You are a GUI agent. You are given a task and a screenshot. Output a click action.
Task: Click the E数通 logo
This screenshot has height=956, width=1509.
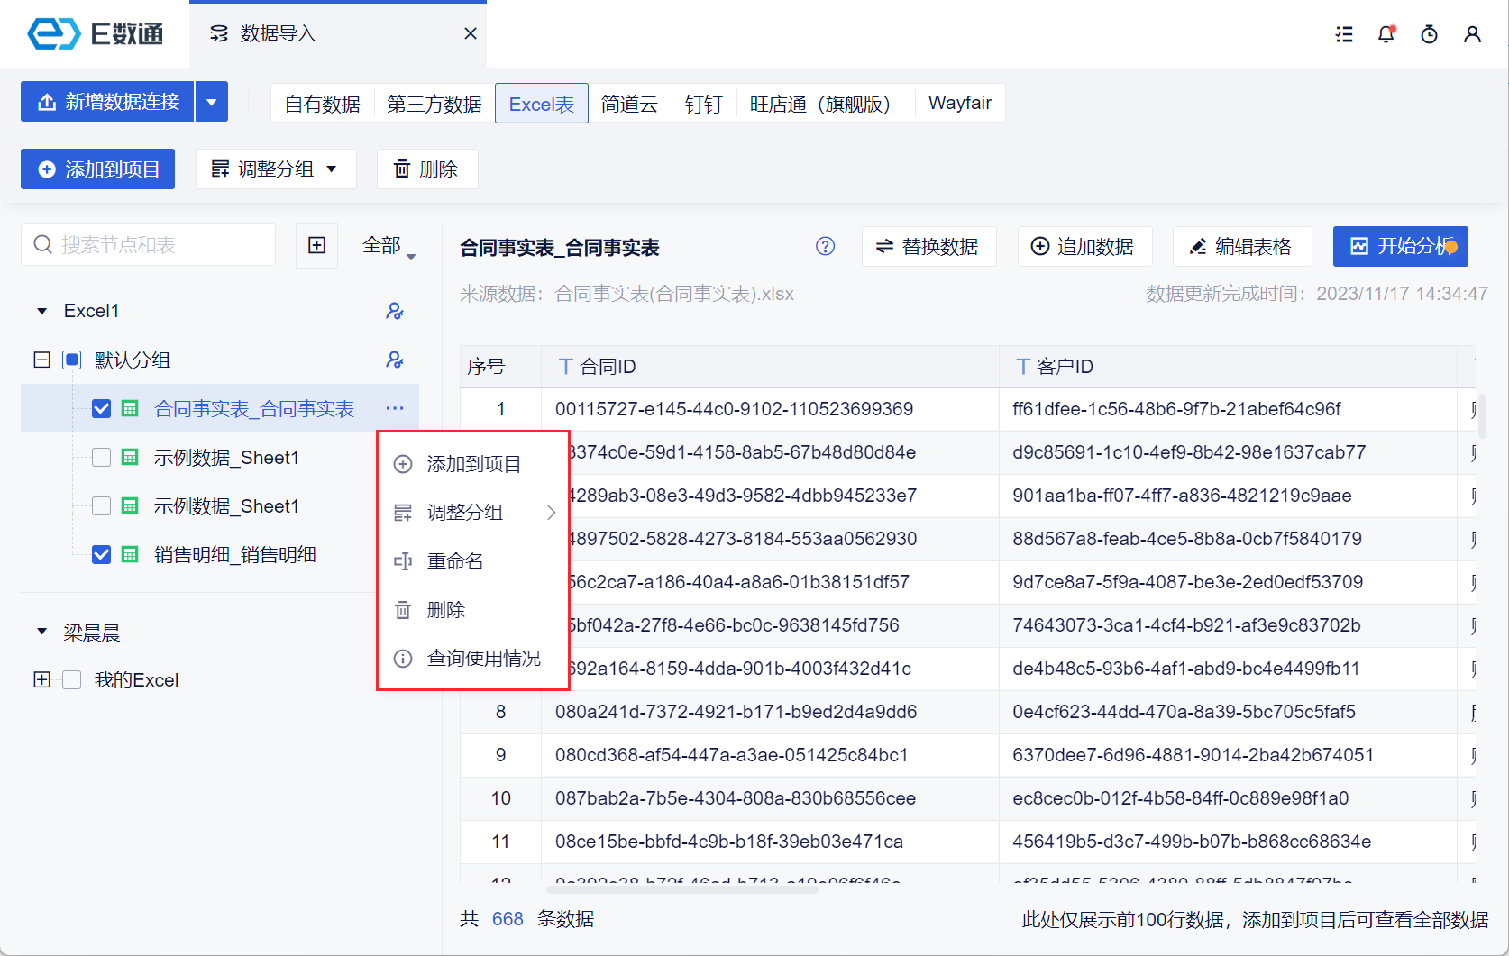(96, 34)
